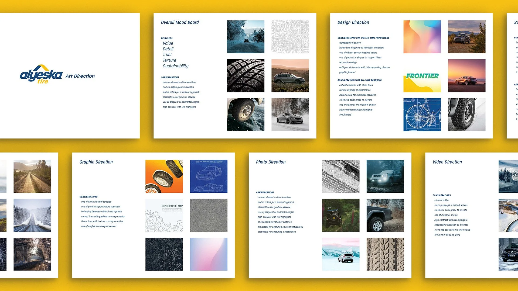Click the 'textured overlays' line
Image resolution: width=518 pixels, height=291 pixels.
pos(348,63)
